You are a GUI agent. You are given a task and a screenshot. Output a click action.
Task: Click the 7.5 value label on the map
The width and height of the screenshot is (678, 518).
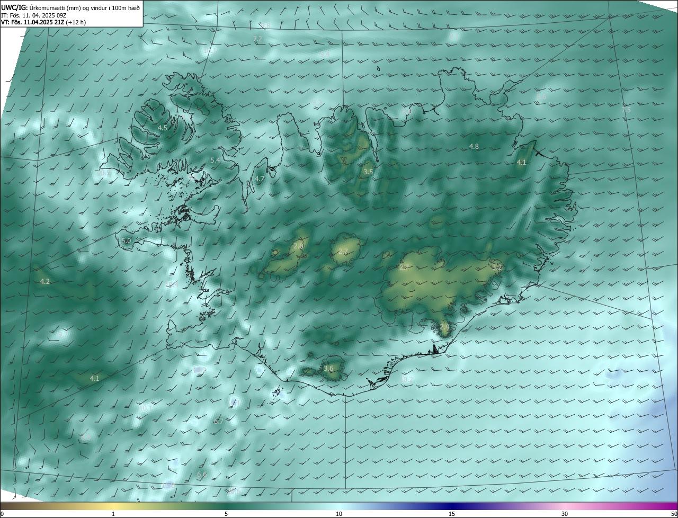pos(626,110)
